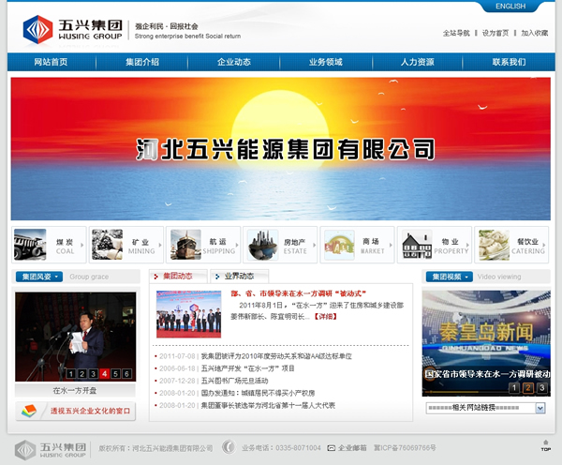562x465 pixels.
Task: Open the ENGLISH language version
Action: 510,7
